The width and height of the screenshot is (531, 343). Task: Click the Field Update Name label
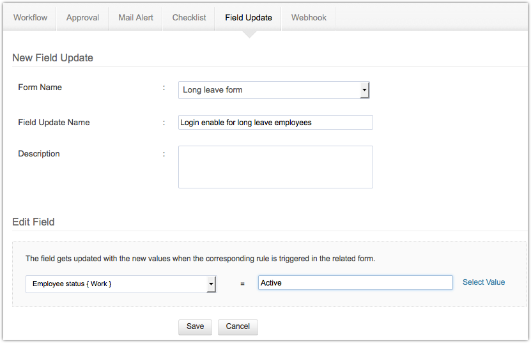pos(54,122)
